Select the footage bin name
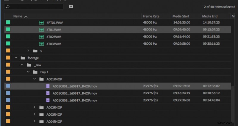238x126 pixels. (33, 58)
